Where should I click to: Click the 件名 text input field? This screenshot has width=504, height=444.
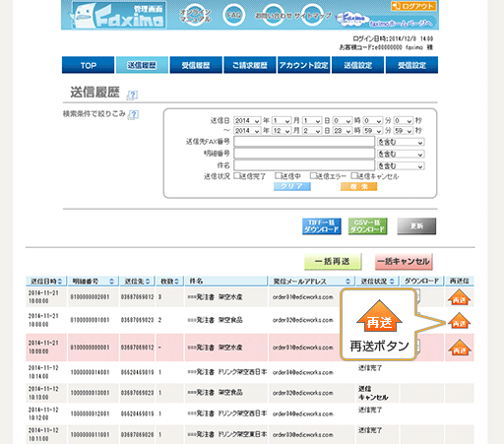pyautogui.click(x=304, y=165)
